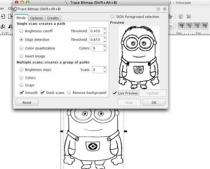Toggle the Smooth checkbox
The image size is (210, 169).
21,93
